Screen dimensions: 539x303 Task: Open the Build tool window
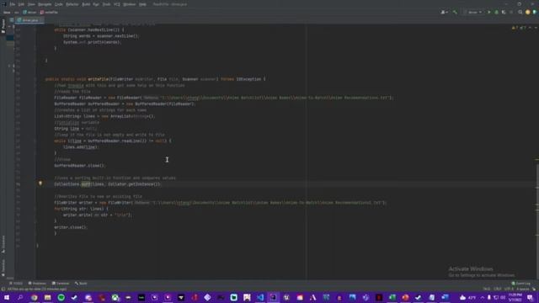point(81,284)
